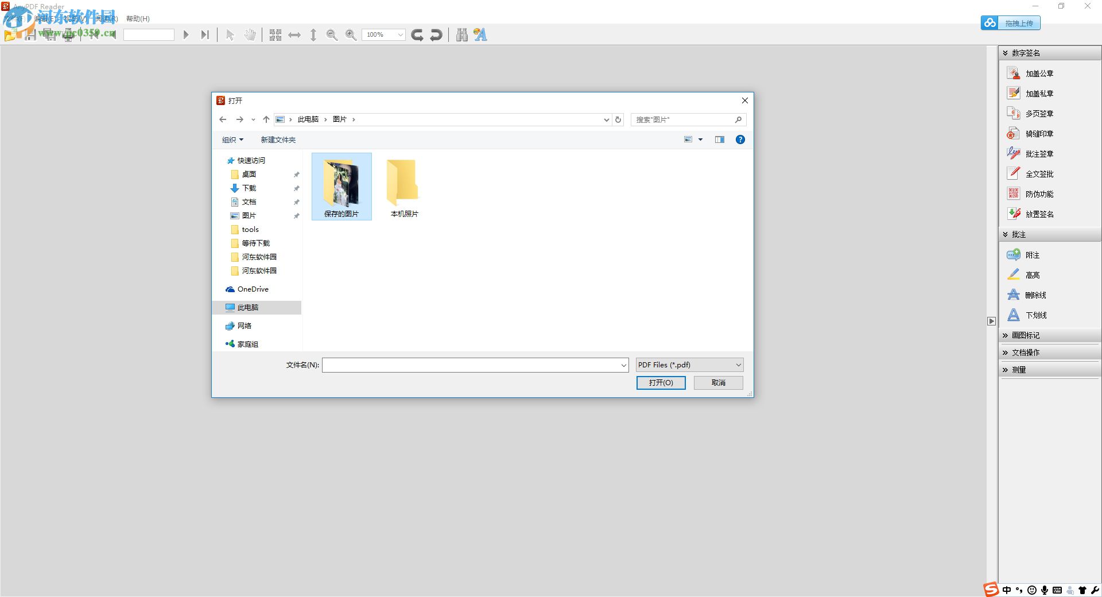
Task: Activate the hand pan tool
Action: tap(250, 34)
